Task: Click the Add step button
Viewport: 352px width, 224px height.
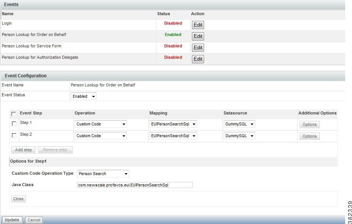Action: point(23,149)
